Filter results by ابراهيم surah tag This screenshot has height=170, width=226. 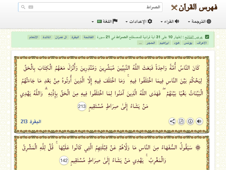164,43
